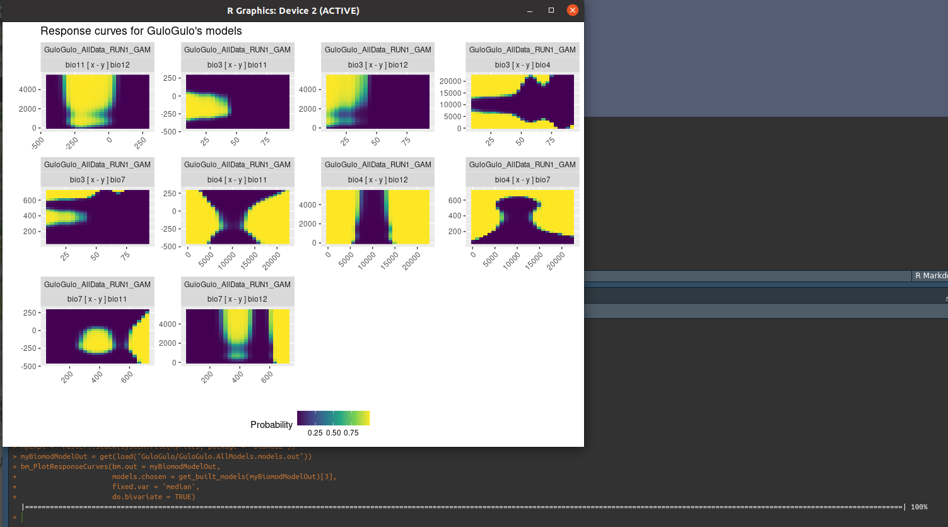The height and width of the screenshot is (527, 948).
Task: Click the R Graphics Device 2 title bar
Action: [293, 10]
